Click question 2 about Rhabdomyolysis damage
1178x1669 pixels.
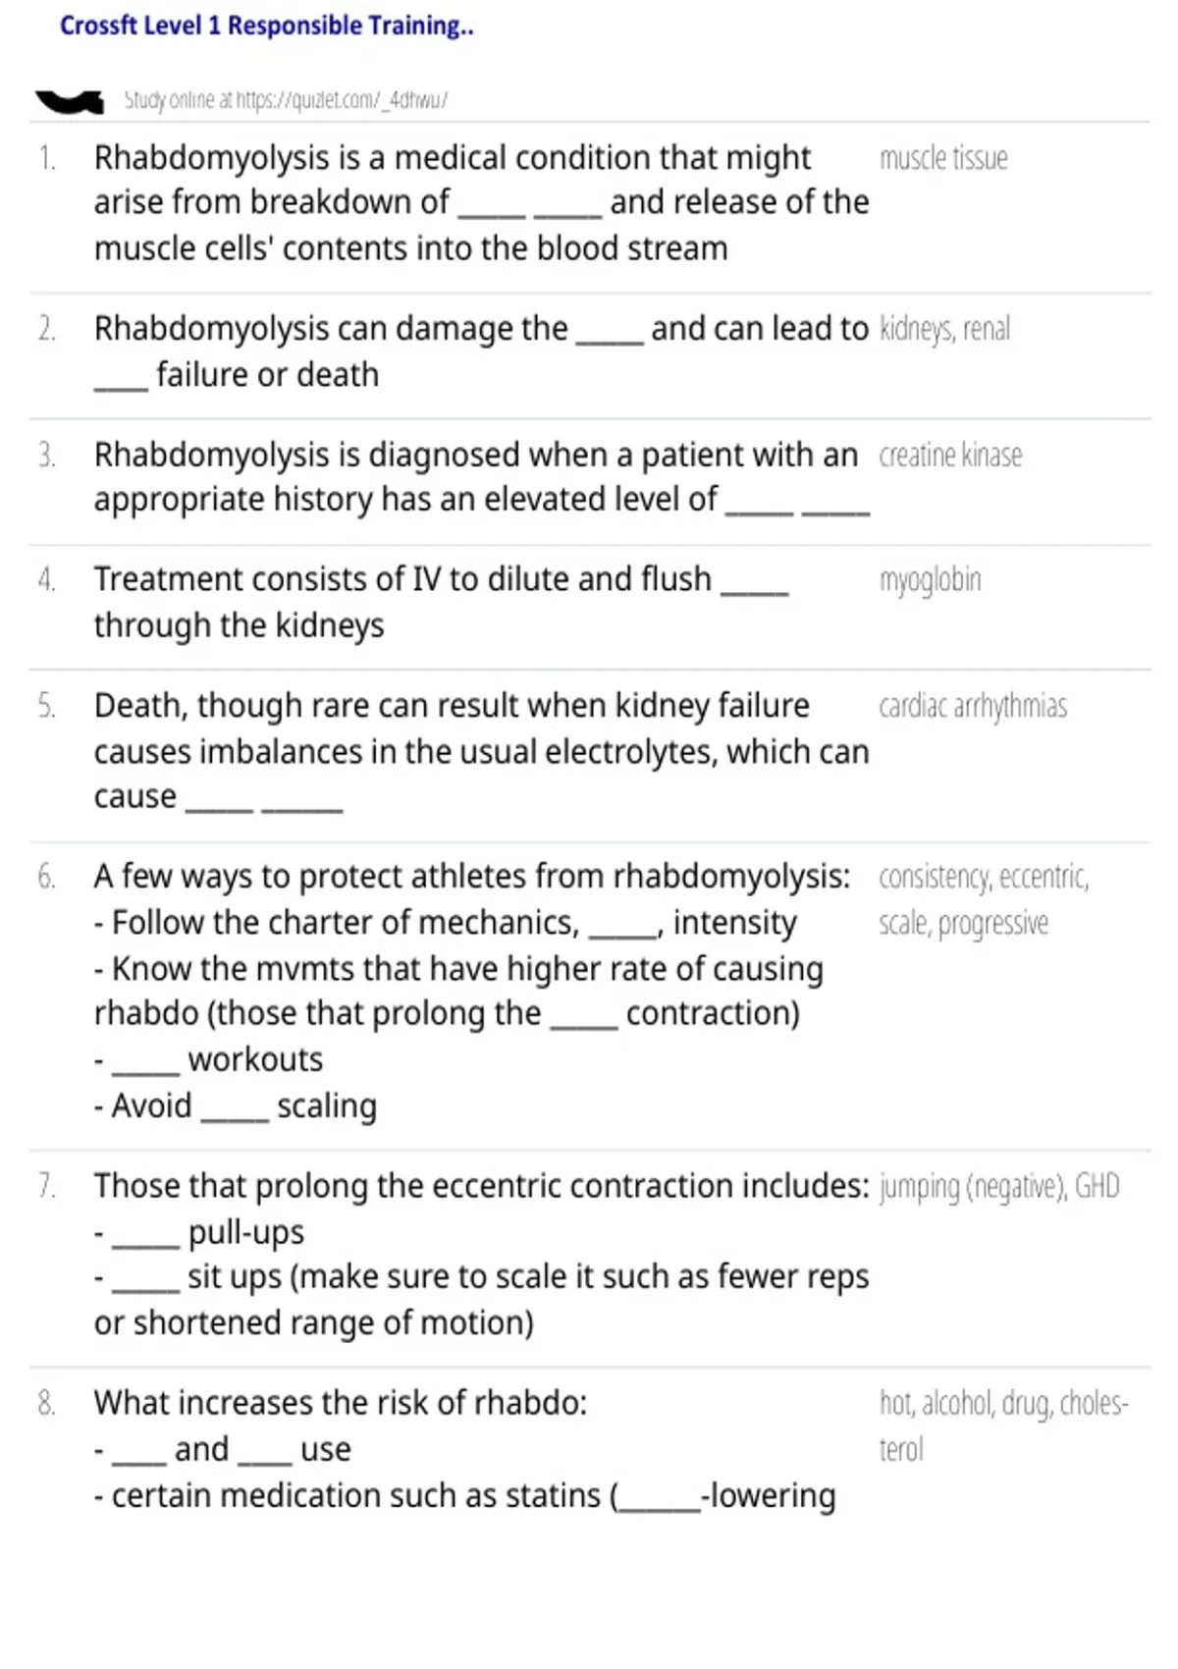pyautogui.click(x=482, y=351)
